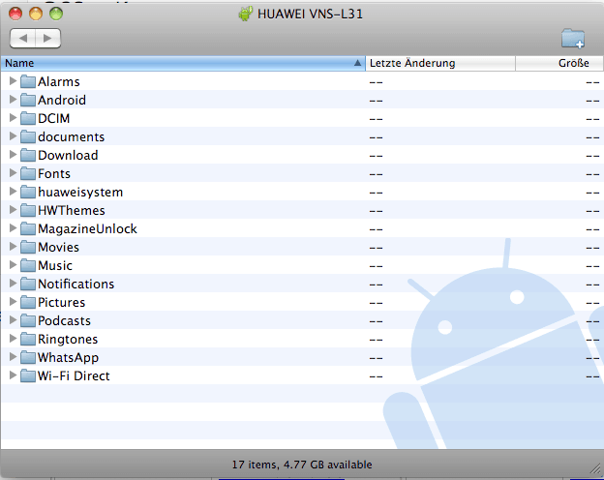This screenshot has width=604, height=480.
Task: Expand the Fonts folder triangle
Action: pos(13,173)
